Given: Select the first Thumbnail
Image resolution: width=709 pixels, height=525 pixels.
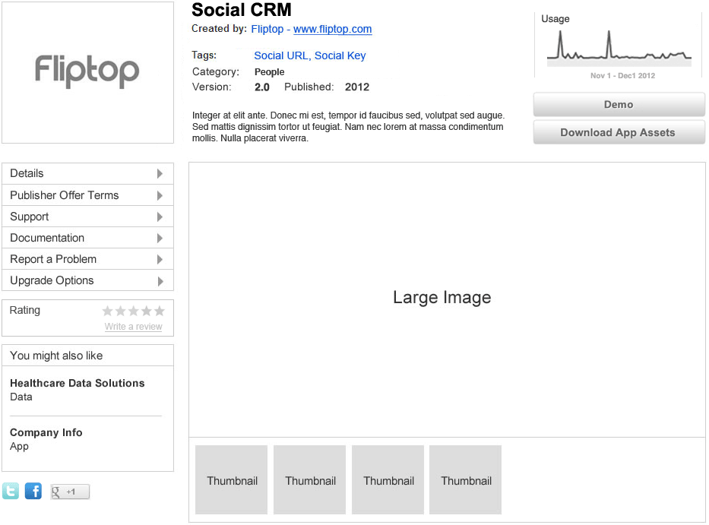Looking at the screenshot, I should 232,479.
